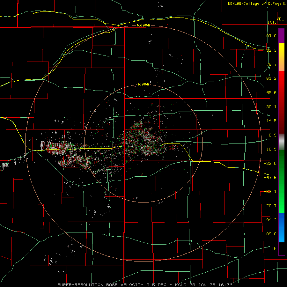Image resolution: width=287 pixels, height=287 pixels.
Task: Click the green segment of velocity color bar
Action: pyautogui.click(x=282, y=181)
